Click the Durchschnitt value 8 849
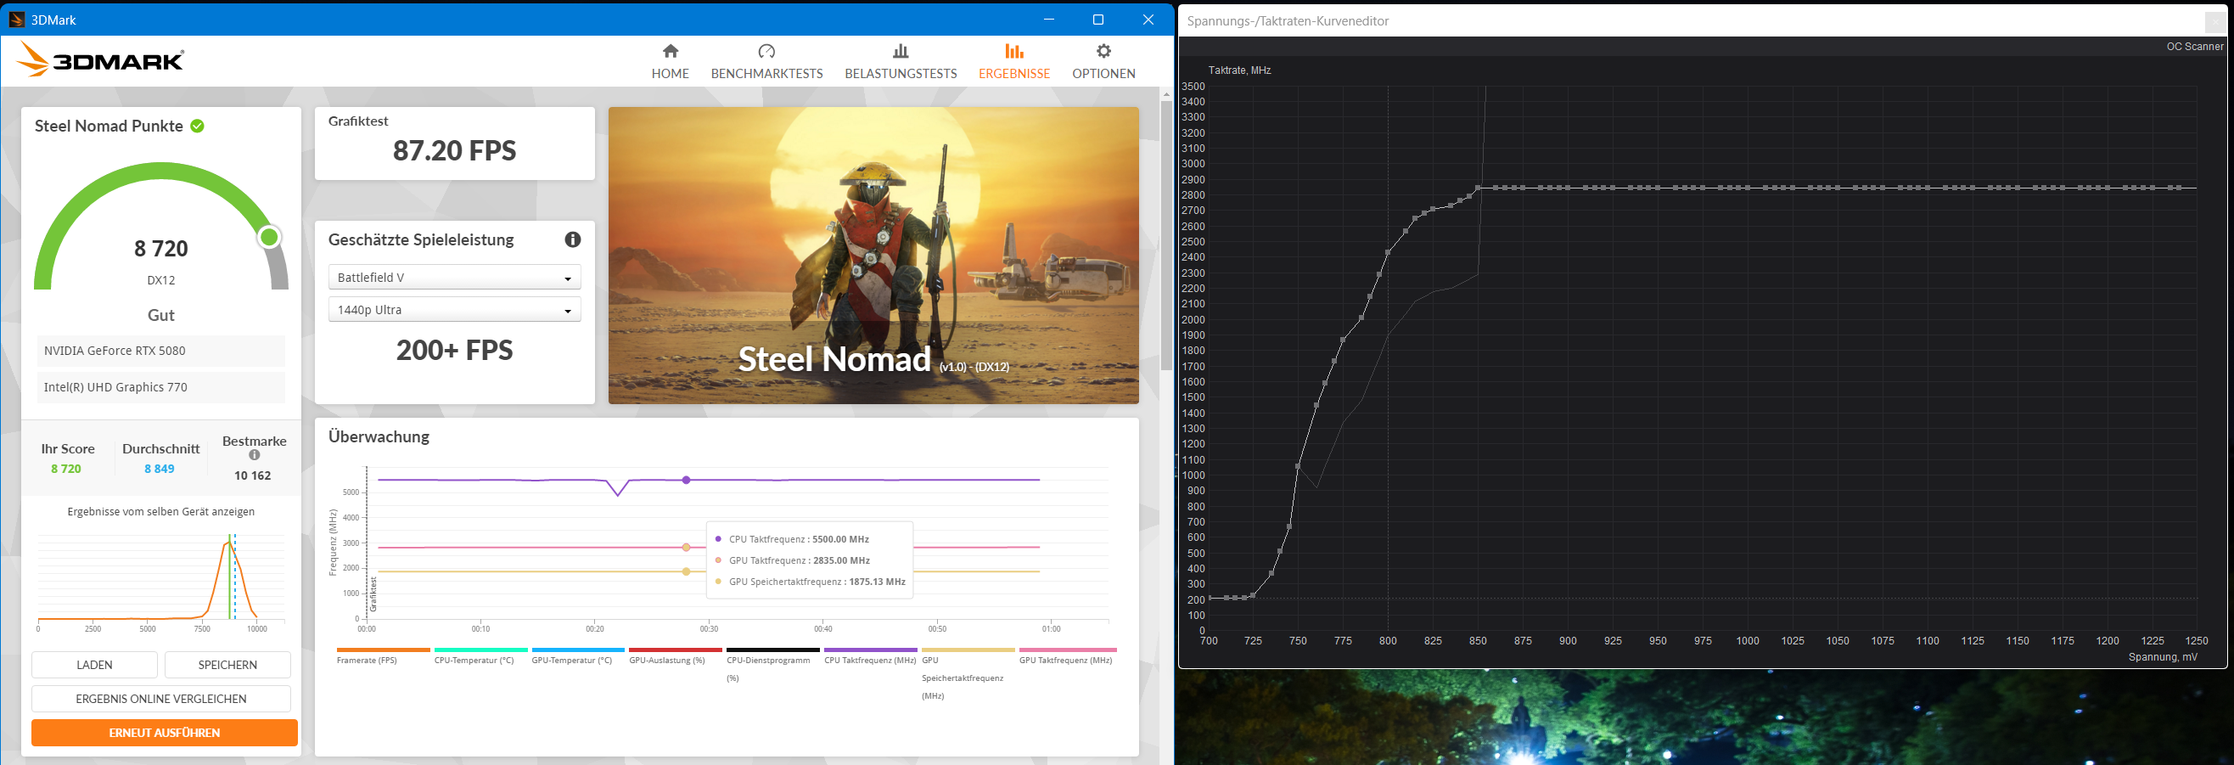 (x=160, y=469)
